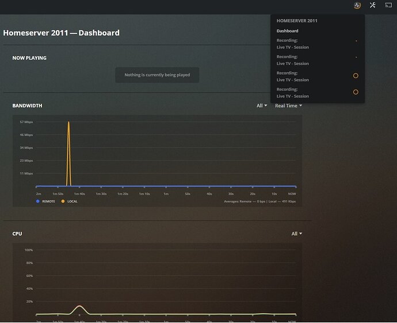Click the 100% CPU axis label
The width and height of the screenshot is (397, 323).
pyautogui.click(x=29, y=250)
